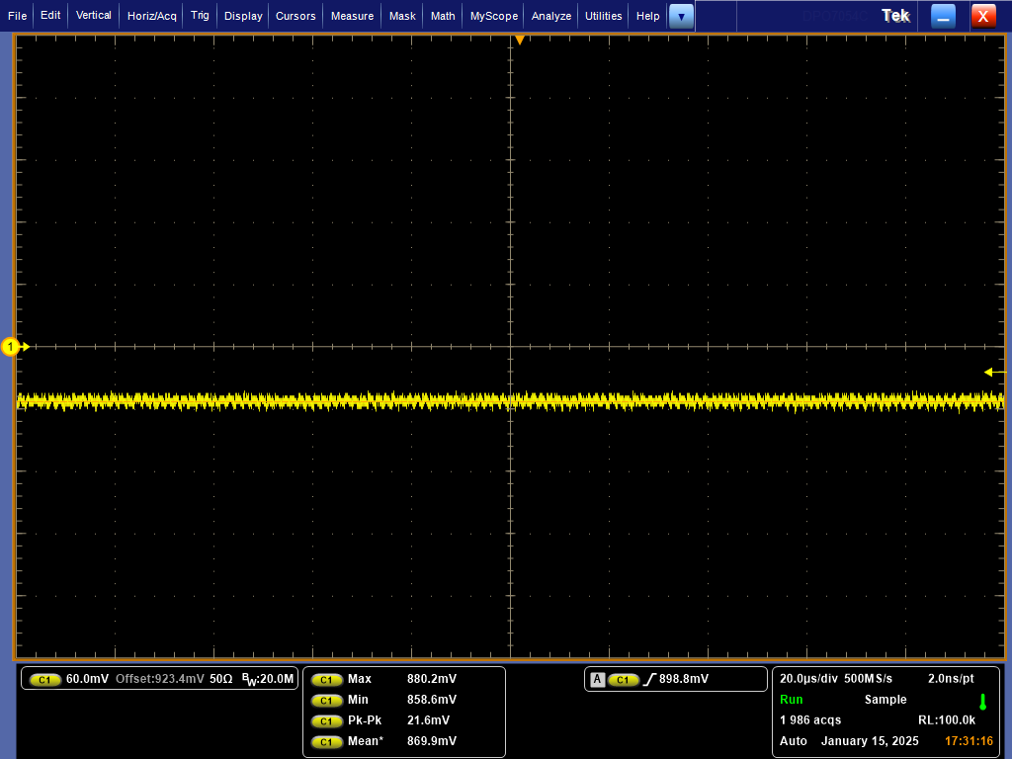Click the C1 badge in vertical readout
Viewport: 1012px width, 759px height.
[x=44, y=680]
